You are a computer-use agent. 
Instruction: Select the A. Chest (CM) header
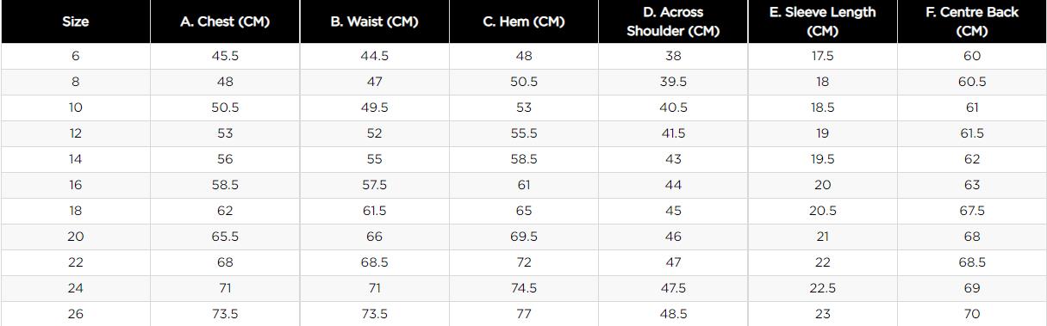225,22
